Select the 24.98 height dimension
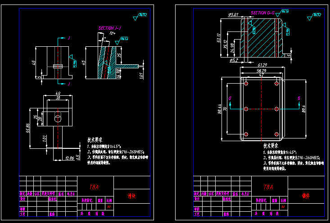 coord(232,48)
